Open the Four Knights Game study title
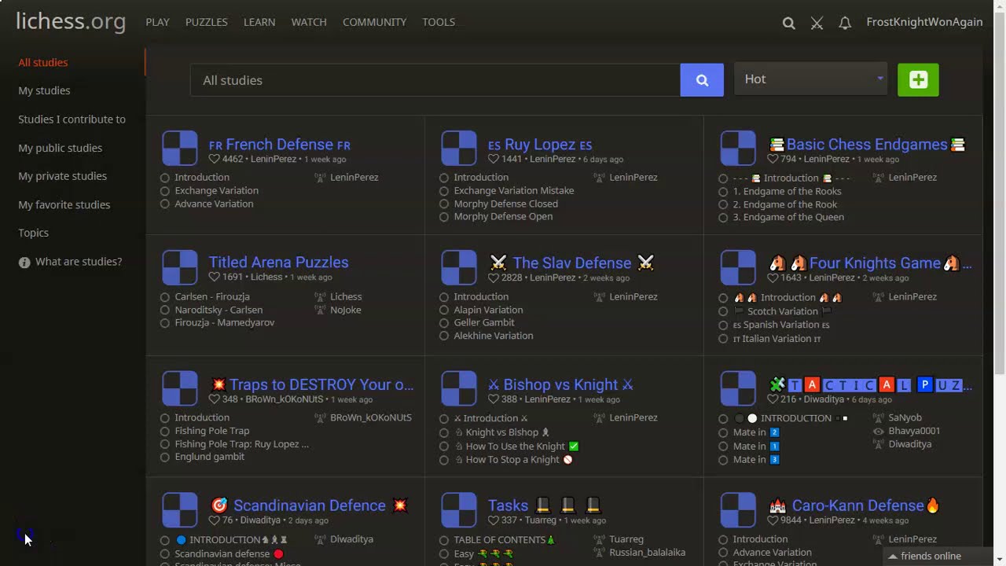1006x566 pixels. pos(870,263)
